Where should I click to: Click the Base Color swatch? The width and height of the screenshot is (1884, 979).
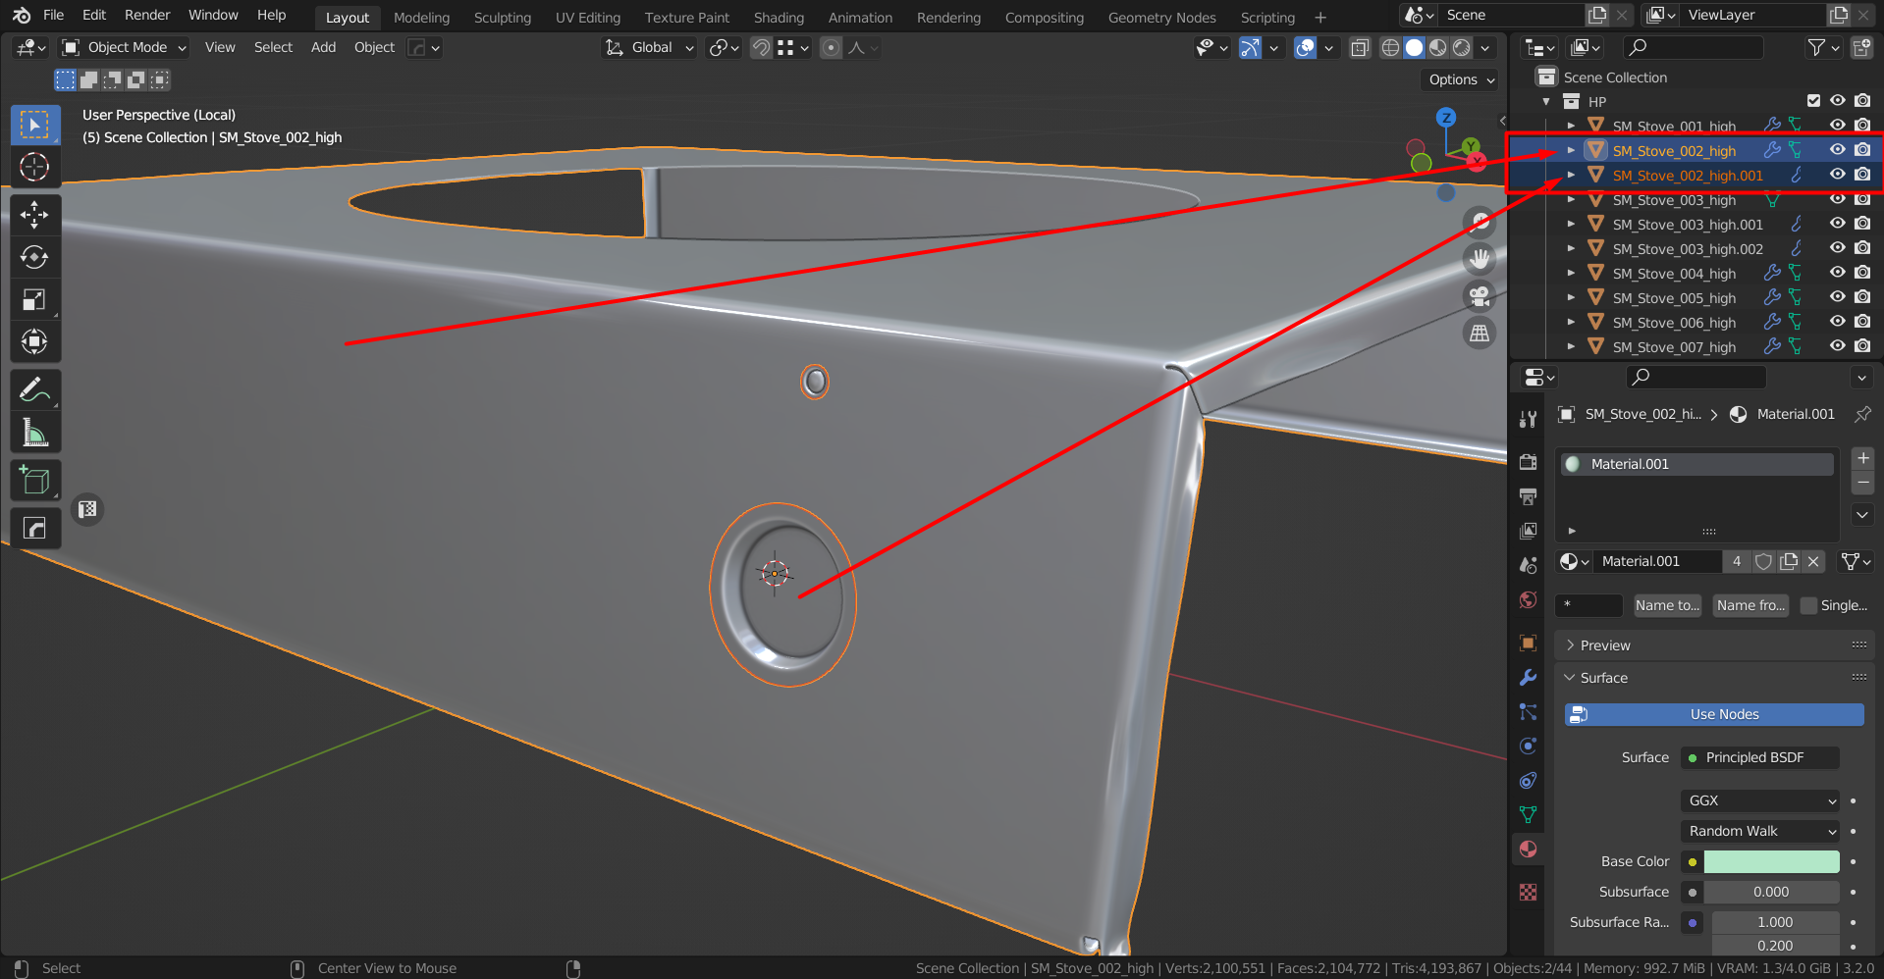1771,861
